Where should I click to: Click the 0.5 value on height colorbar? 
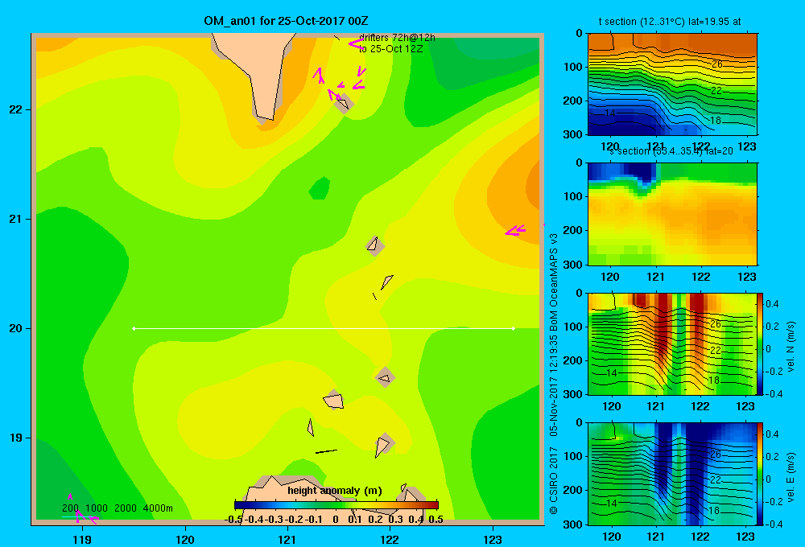pos(436,520)
